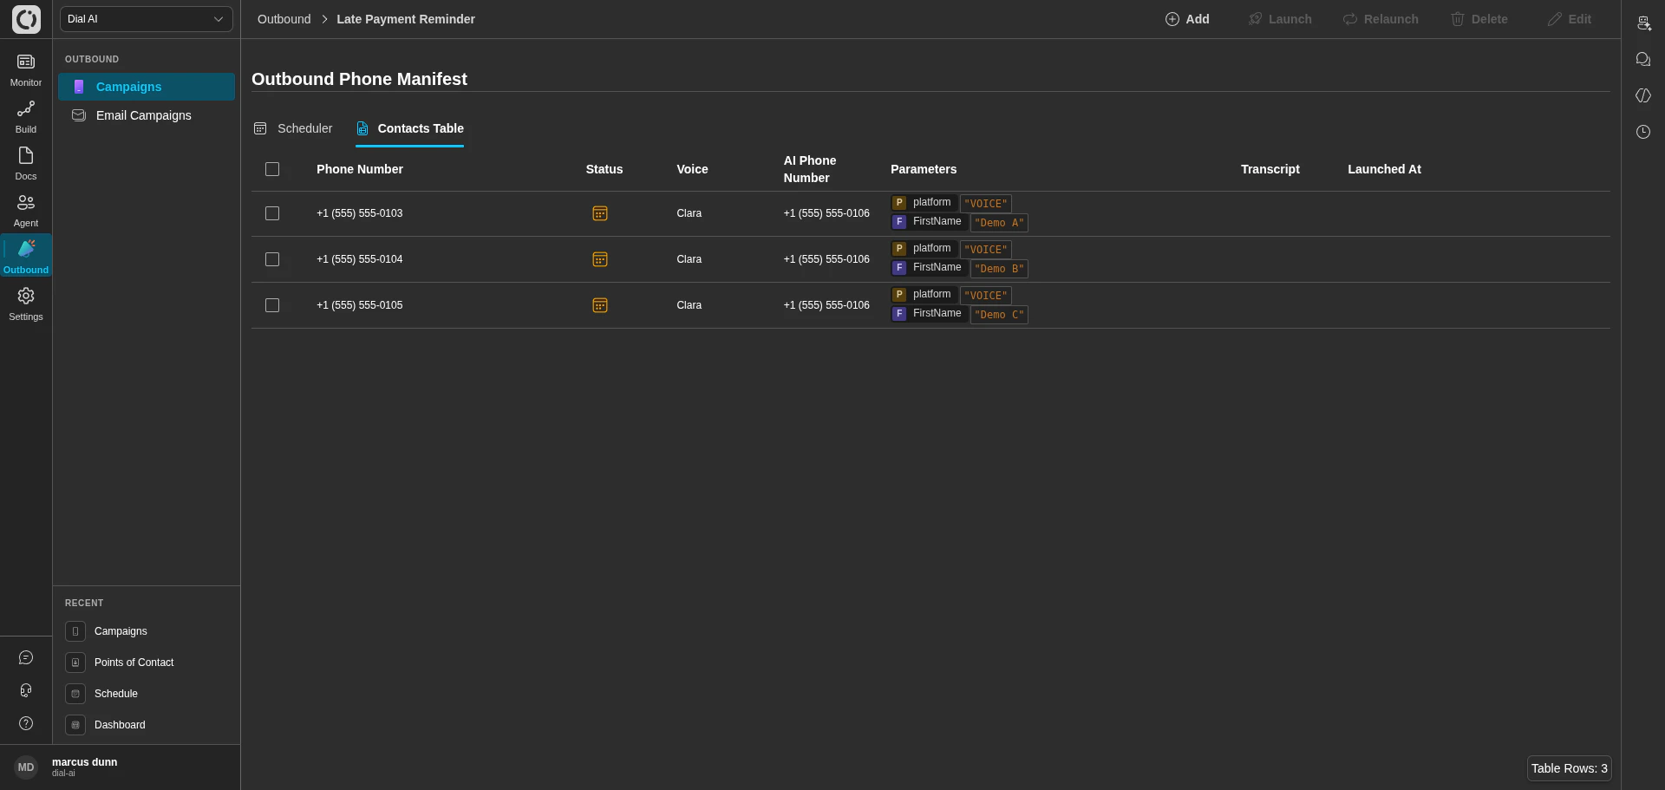Click the chat bubble icon in lower sidebar
This screenshot has width=1665, height=790.
26,657
